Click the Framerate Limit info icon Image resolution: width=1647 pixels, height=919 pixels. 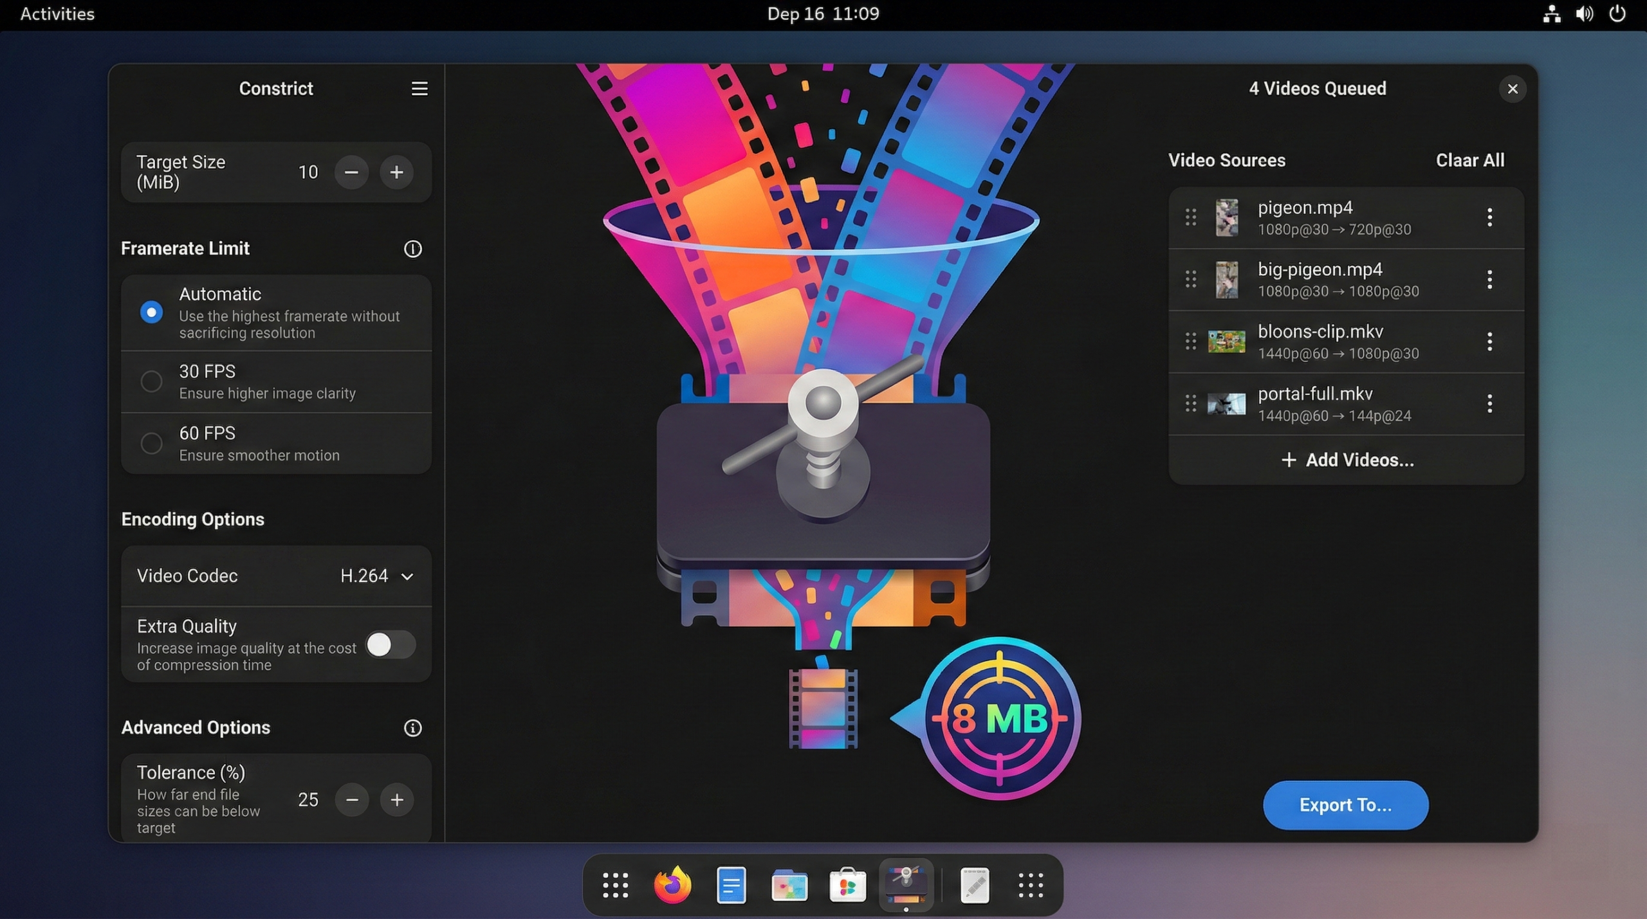pyautogui.click(x=412, y=249)
